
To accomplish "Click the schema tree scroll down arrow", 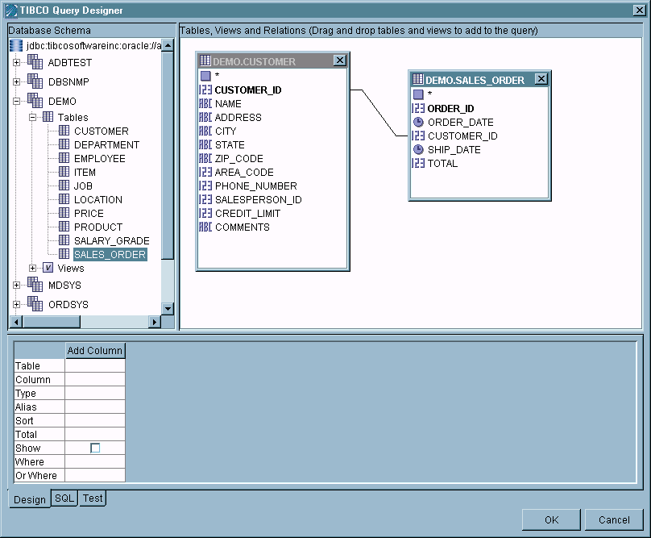I will tap(168, 308).
